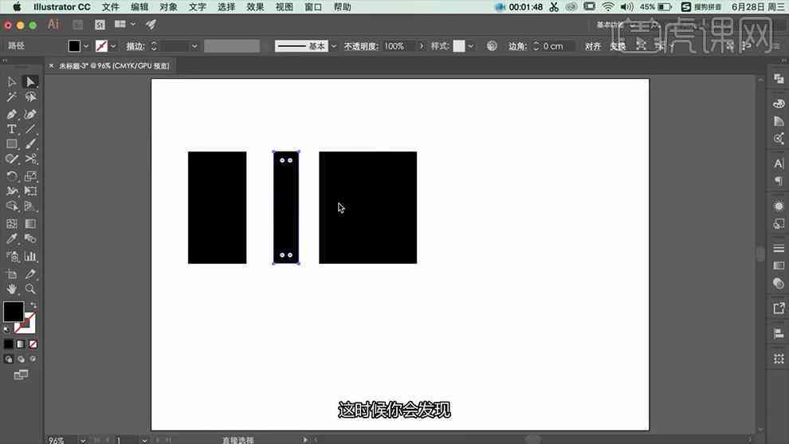
Task: Click corner radius stepper arrows
Action: point(536,46)
